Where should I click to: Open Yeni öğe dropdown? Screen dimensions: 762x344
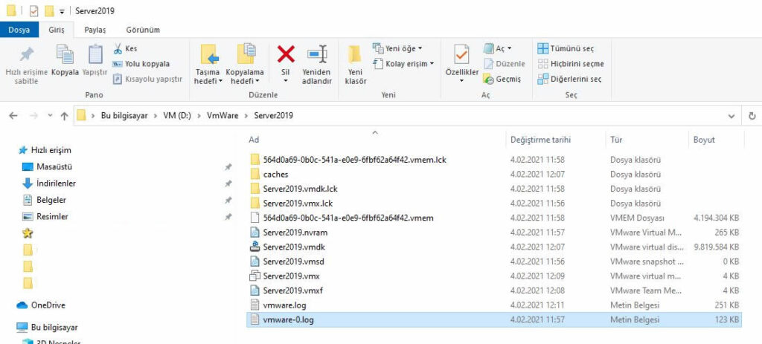tap(397, 48)
